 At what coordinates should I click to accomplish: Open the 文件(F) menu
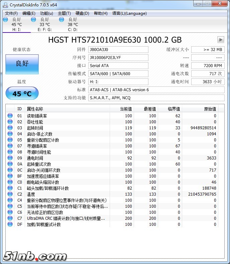(x=11, y=13)
